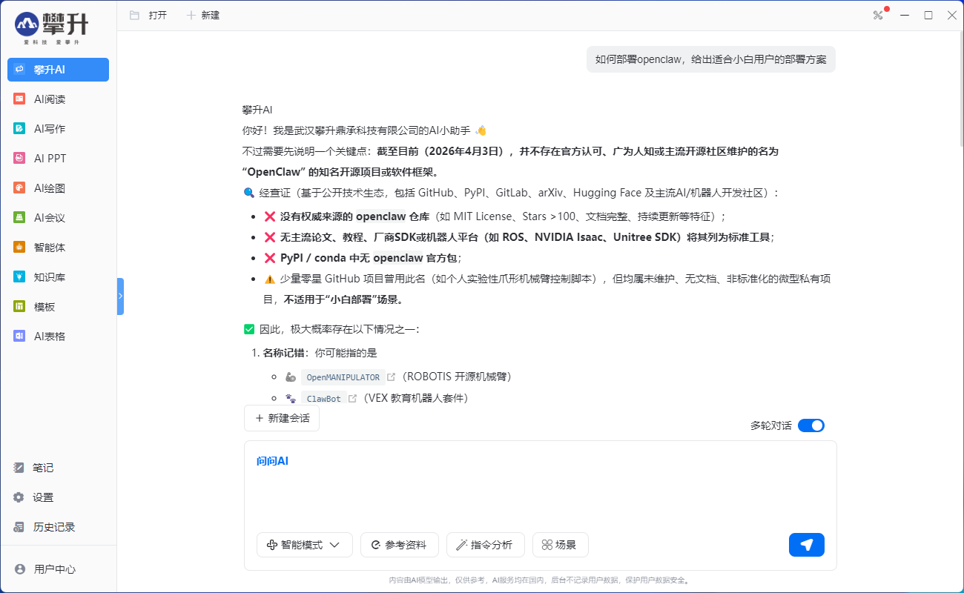Click the 参考资料 icon

tap(376, 545)
